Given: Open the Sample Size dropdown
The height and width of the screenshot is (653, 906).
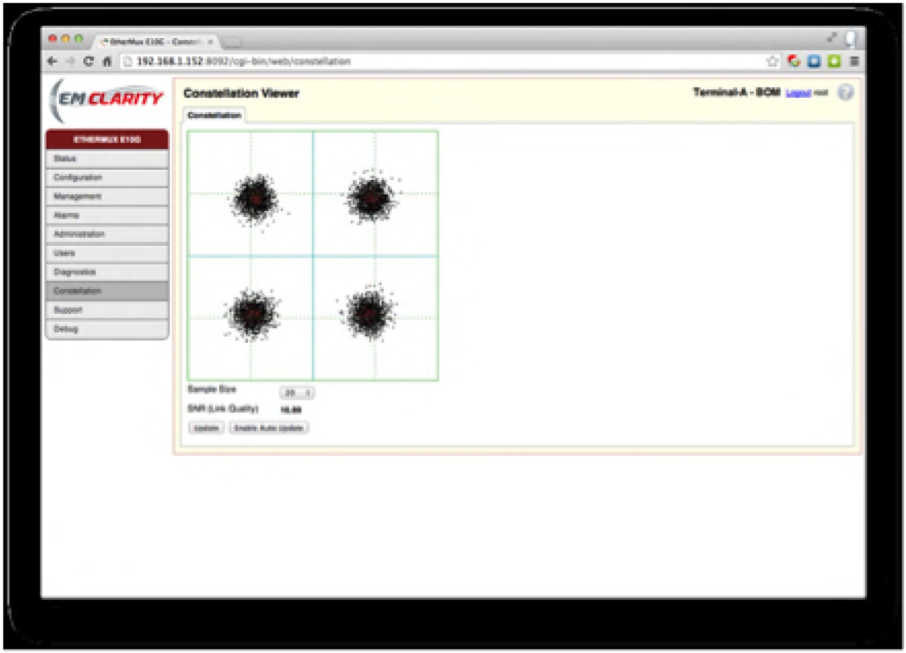Looking at the screenshot, I should click(x=297, y=392).
